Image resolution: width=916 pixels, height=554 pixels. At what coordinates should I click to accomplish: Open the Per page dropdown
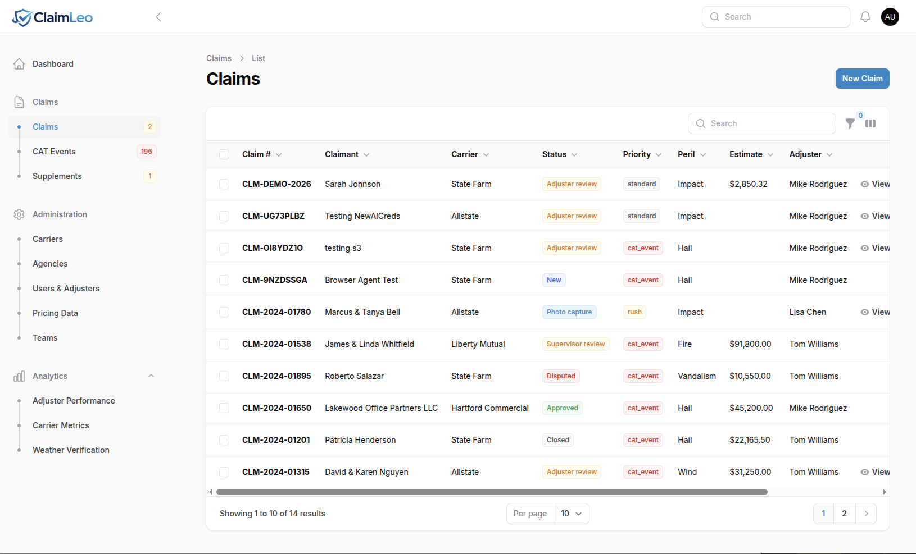[571, 513]
